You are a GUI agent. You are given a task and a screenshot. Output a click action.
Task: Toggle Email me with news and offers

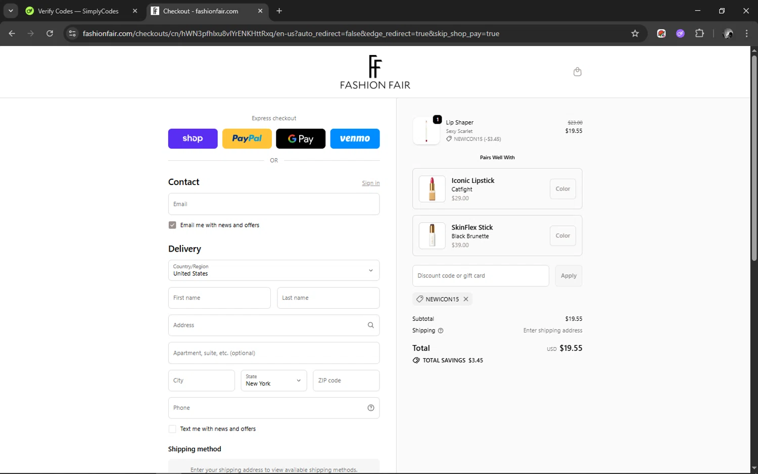click(x=172, y=225)
